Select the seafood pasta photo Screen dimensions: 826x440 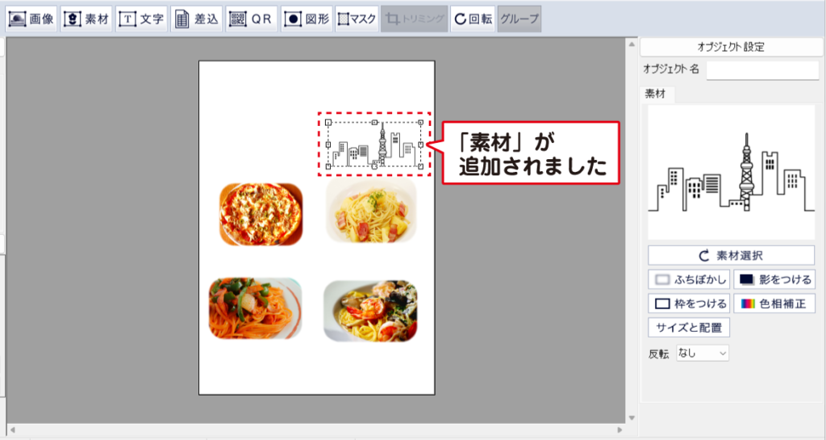pos(370,311)
